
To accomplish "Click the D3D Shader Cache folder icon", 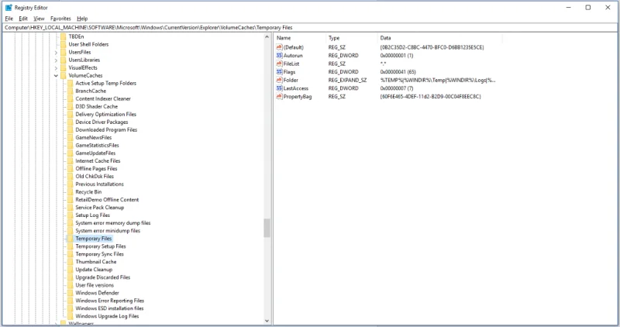I will pos(70,106).
